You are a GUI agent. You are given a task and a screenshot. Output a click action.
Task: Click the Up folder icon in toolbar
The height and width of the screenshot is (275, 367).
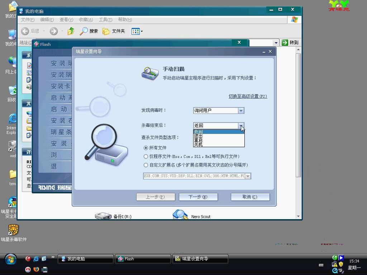pos(71,31)
